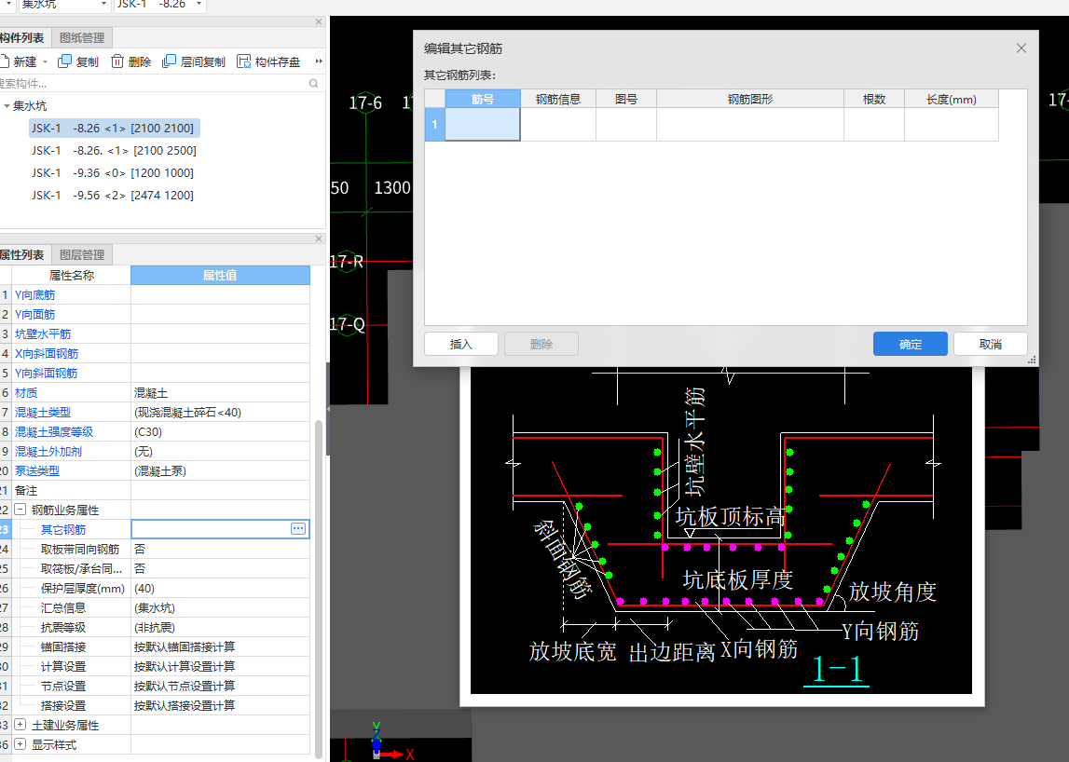Screen dimensions: 1069x762
Task: Click the 钢筋信息 column header
Action: (x=558, y=99)
